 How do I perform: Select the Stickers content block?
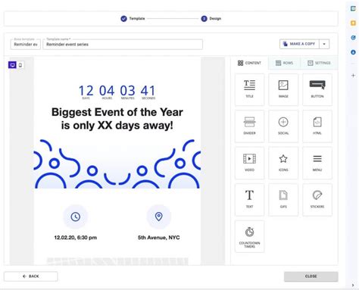317,200
